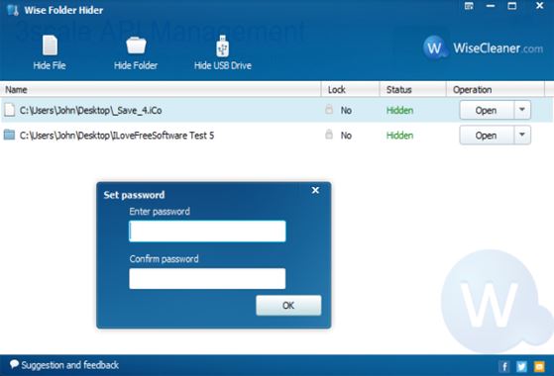
Task: Click the Hidden status of ILoveFreeSoftware Test 5
Action: 400,136
